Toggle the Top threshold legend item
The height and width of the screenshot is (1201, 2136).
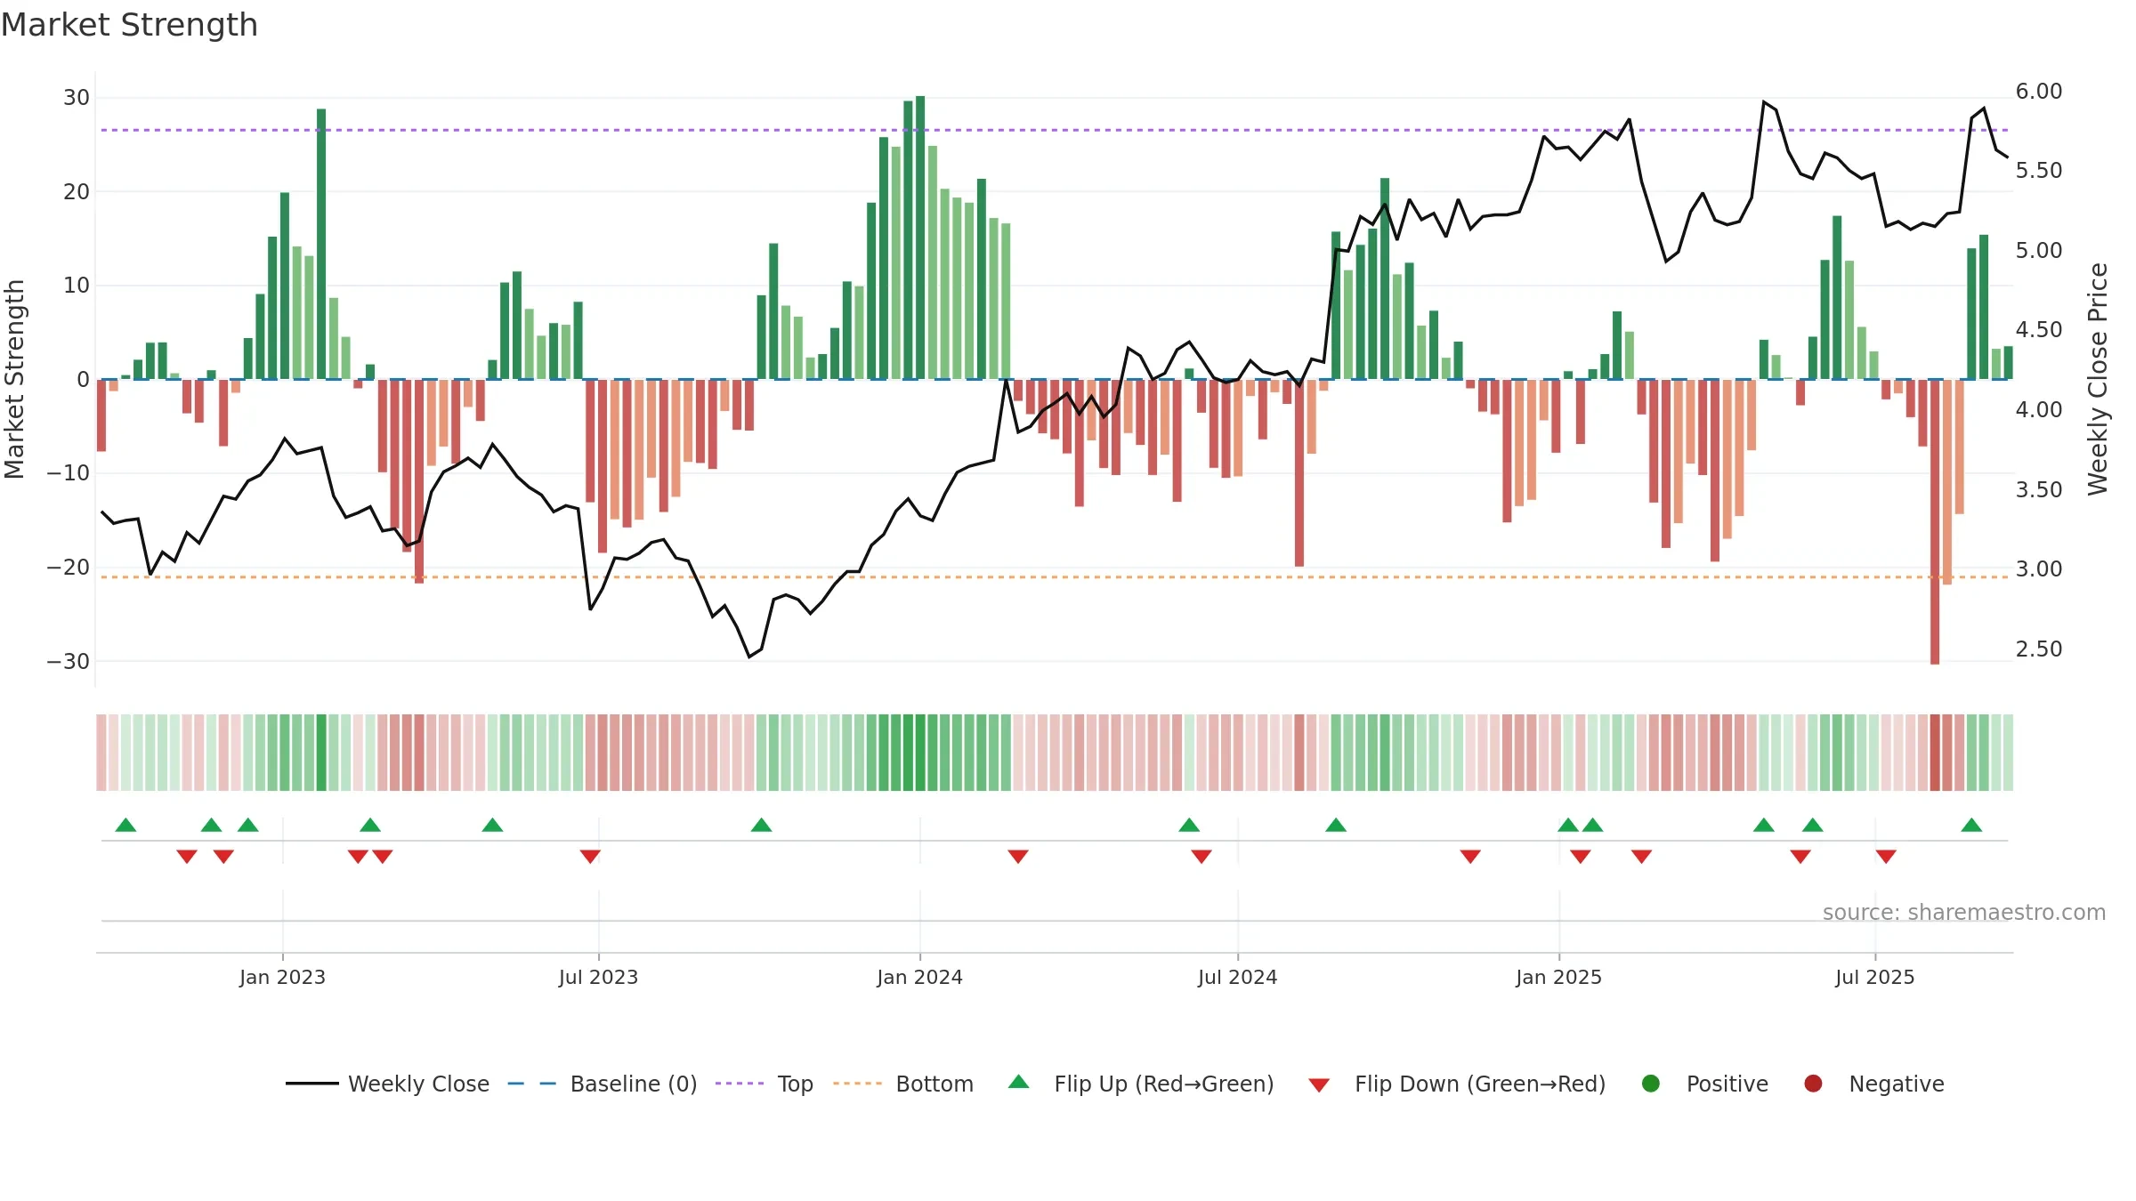765,1084
